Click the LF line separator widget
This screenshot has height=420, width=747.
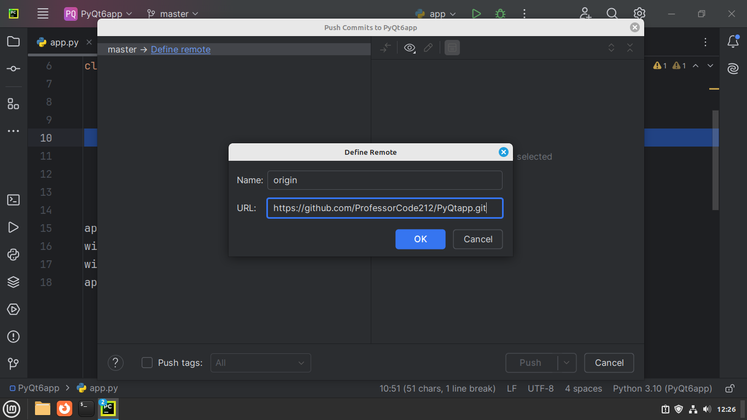pos(511,388)
